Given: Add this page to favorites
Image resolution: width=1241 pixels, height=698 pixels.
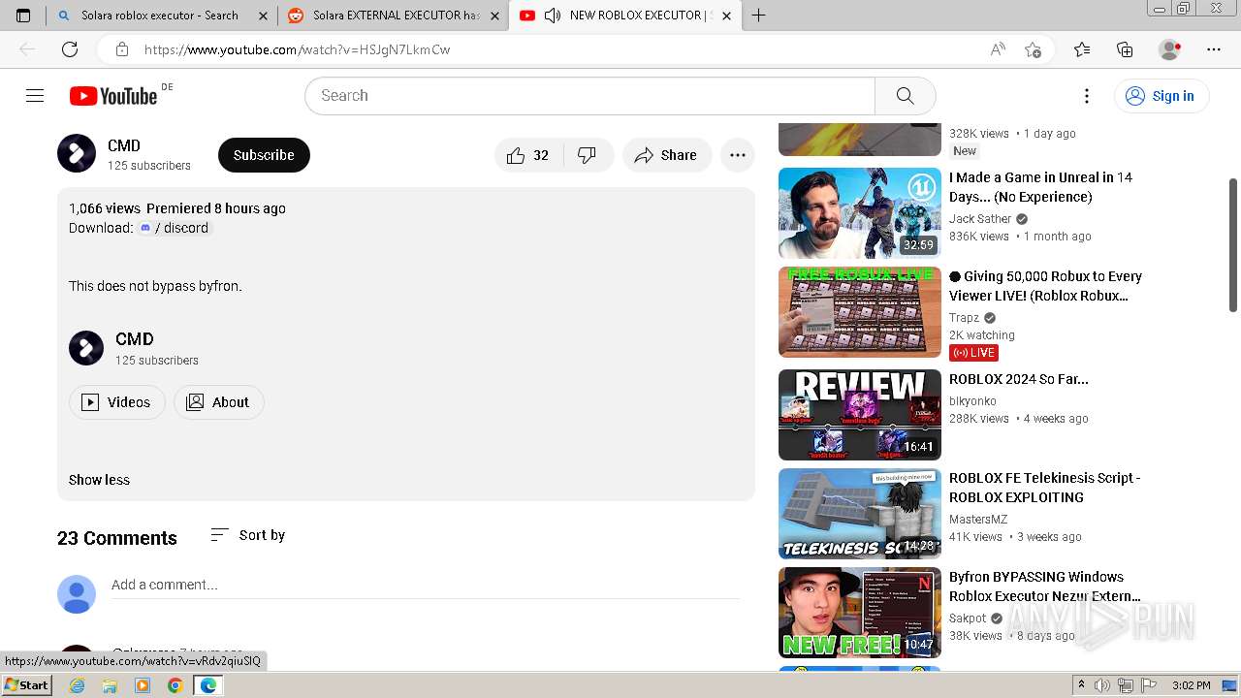Looking at the screenshot, I should [1033, 49].
